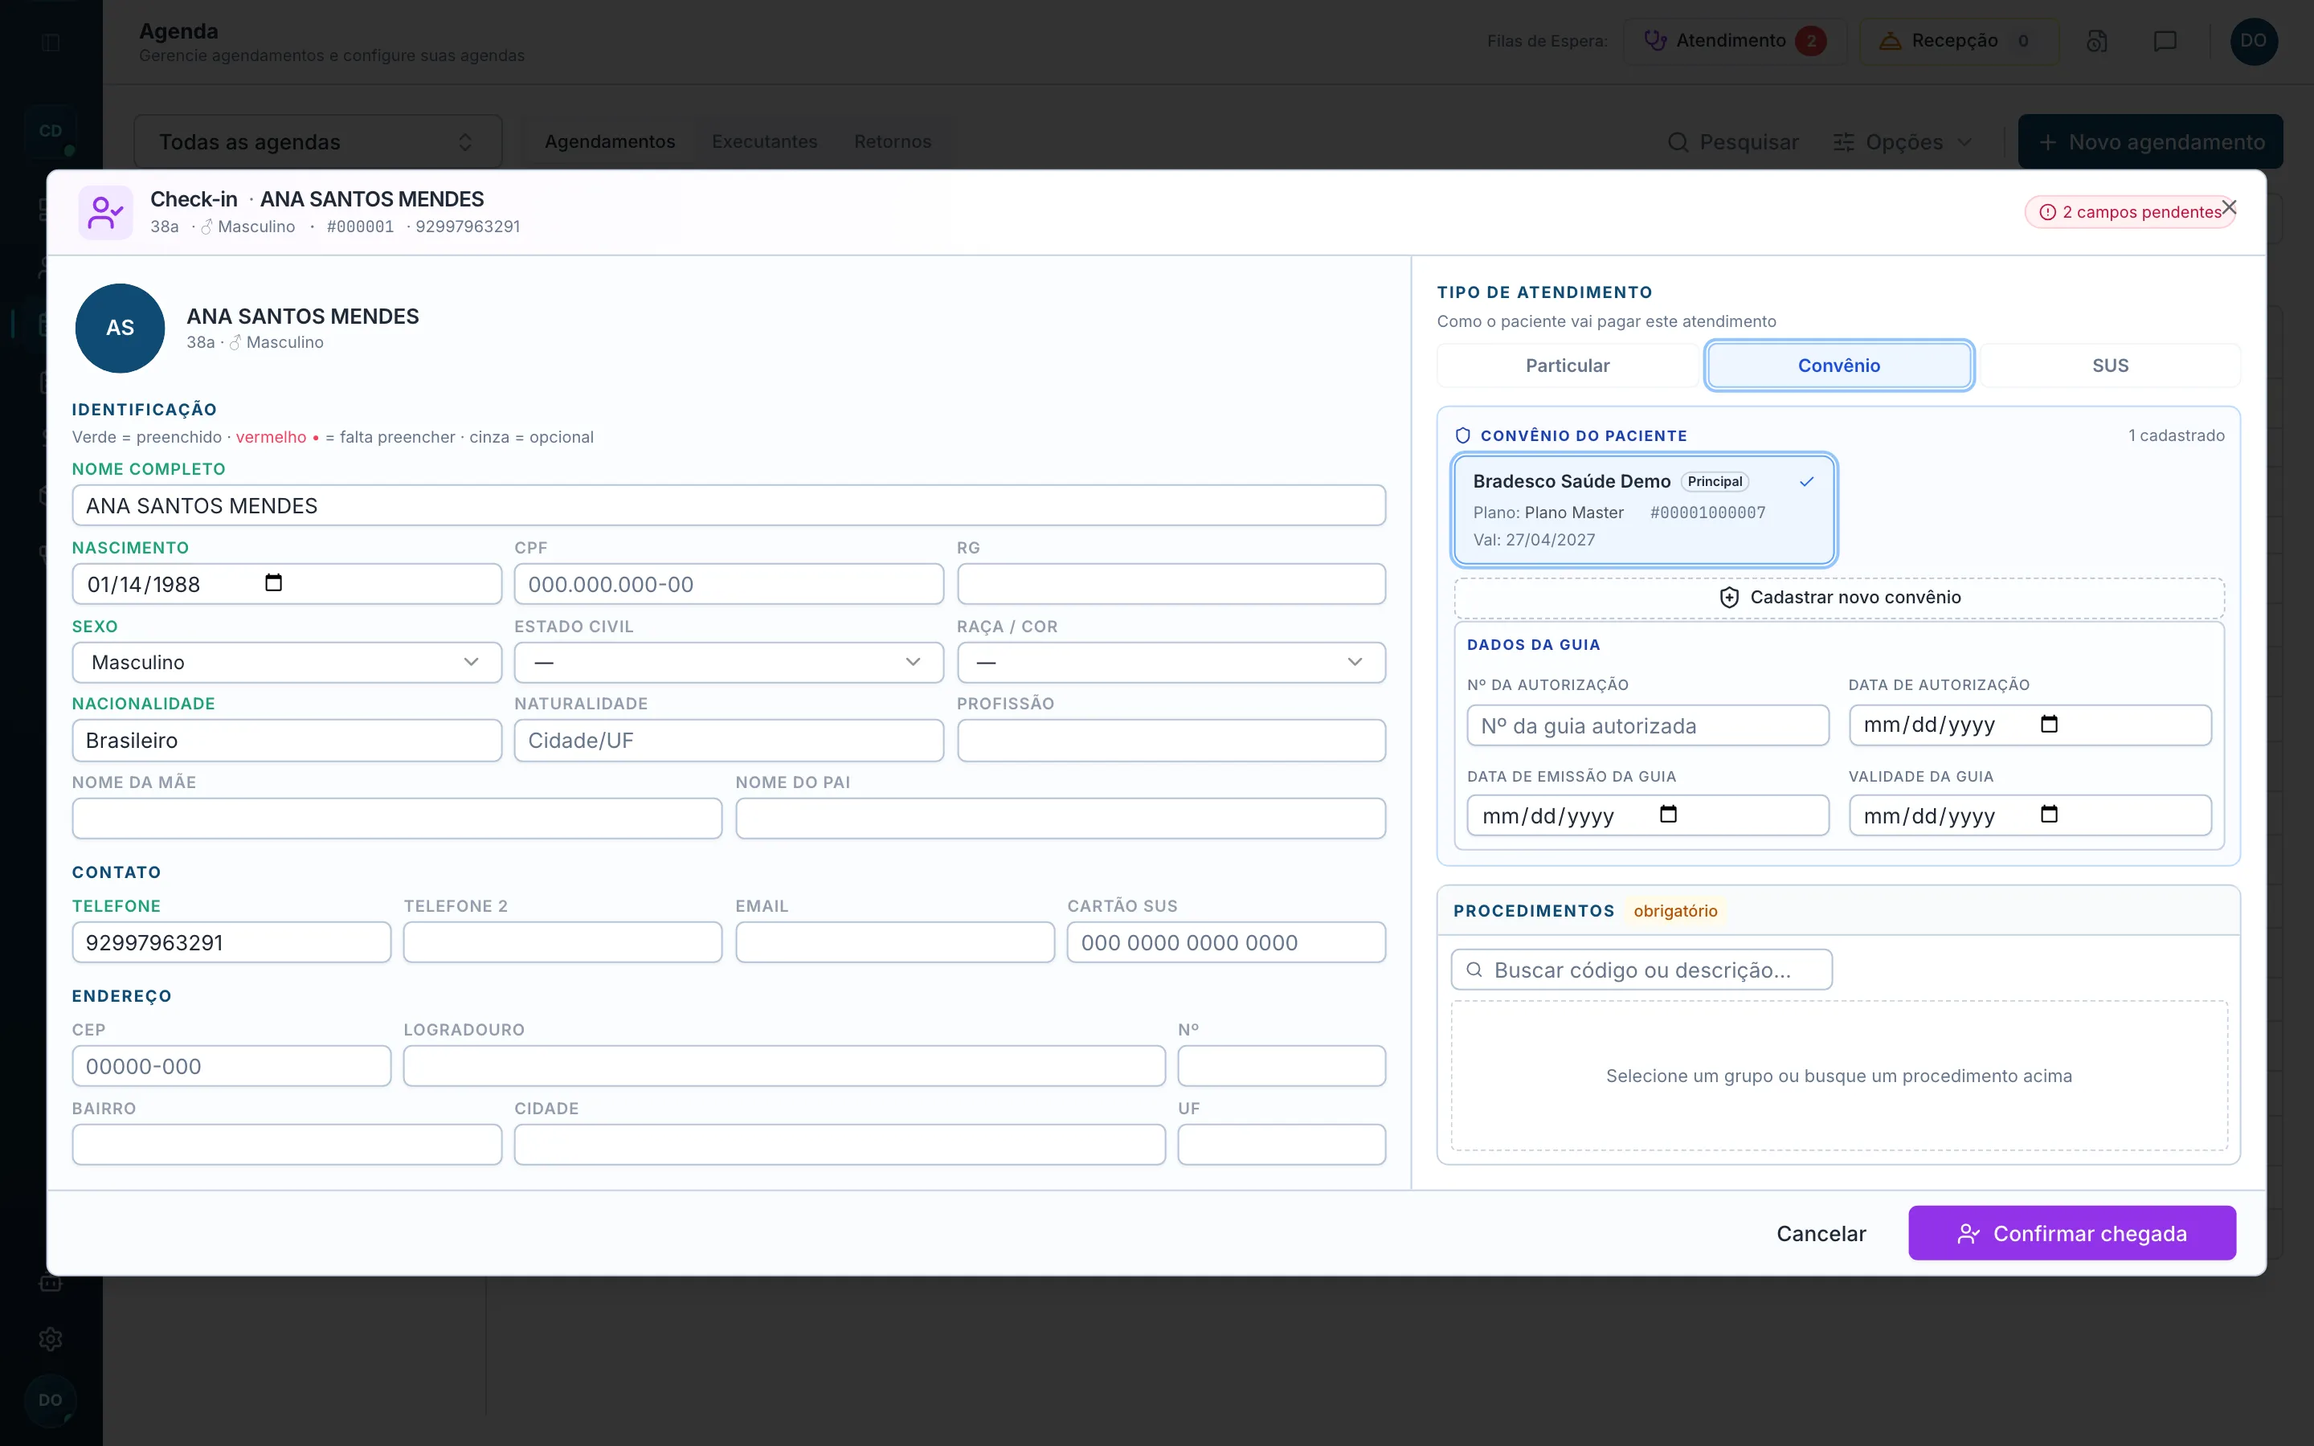The height and width of the screenshot is (1446, 2314).
Task: Click the UF field
Action: (x=1282, y=1145)
